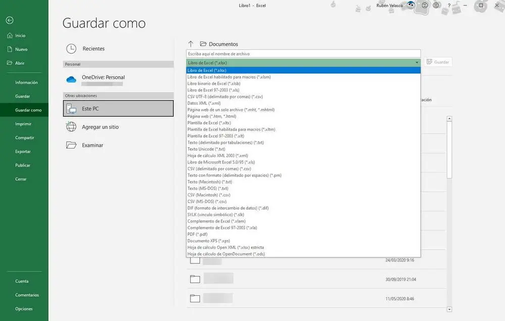Open folder dated 11/05/2020 8:46
The image size is (505, 321).
pyautogui.click(x=316, y=298)
